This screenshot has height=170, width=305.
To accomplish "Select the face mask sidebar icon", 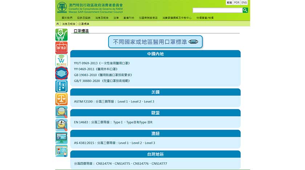I will (61, 73).
